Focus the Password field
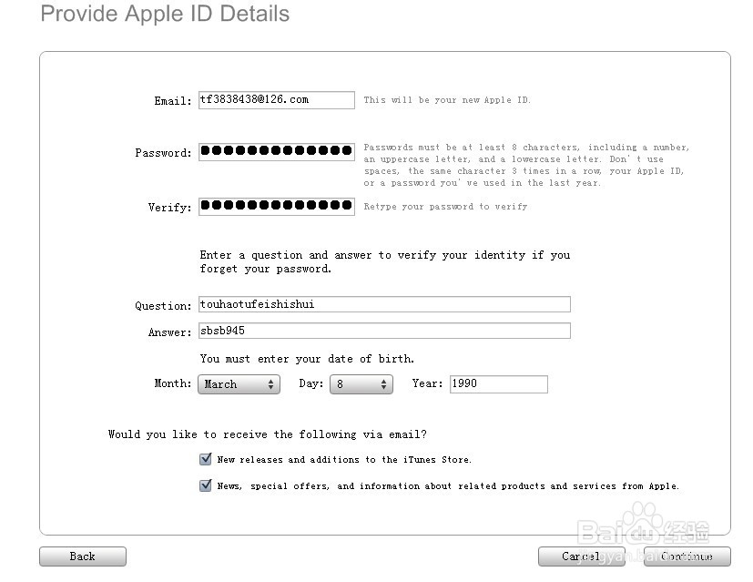The width and height of the screenshot is (753, 582). [277, 151]
